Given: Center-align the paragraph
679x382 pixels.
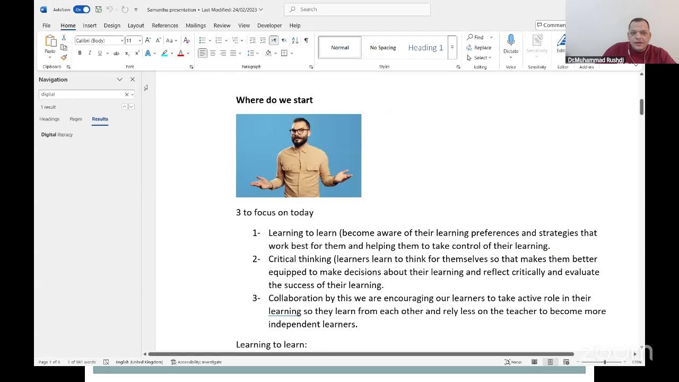Looking at the screenshot, I should [x=213, y=53].
